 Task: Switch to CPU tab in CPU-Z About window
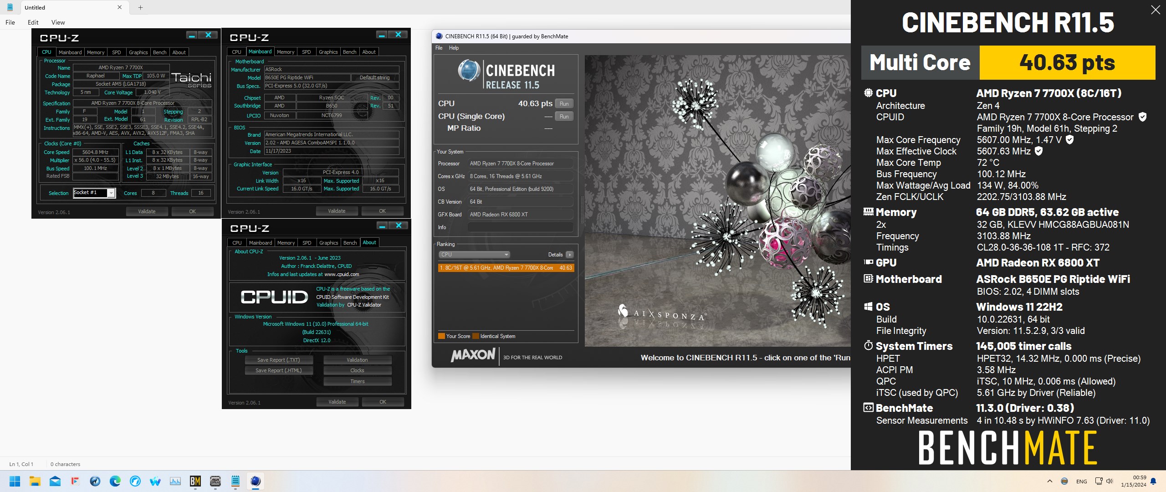coord(237,243)
